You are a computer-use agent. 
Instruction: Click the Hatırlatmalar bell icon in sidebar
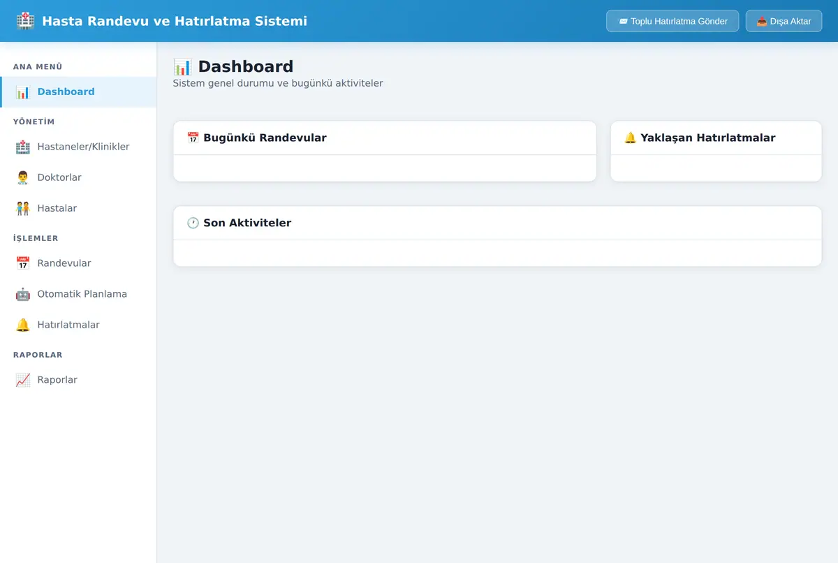[x=23, y=326]
